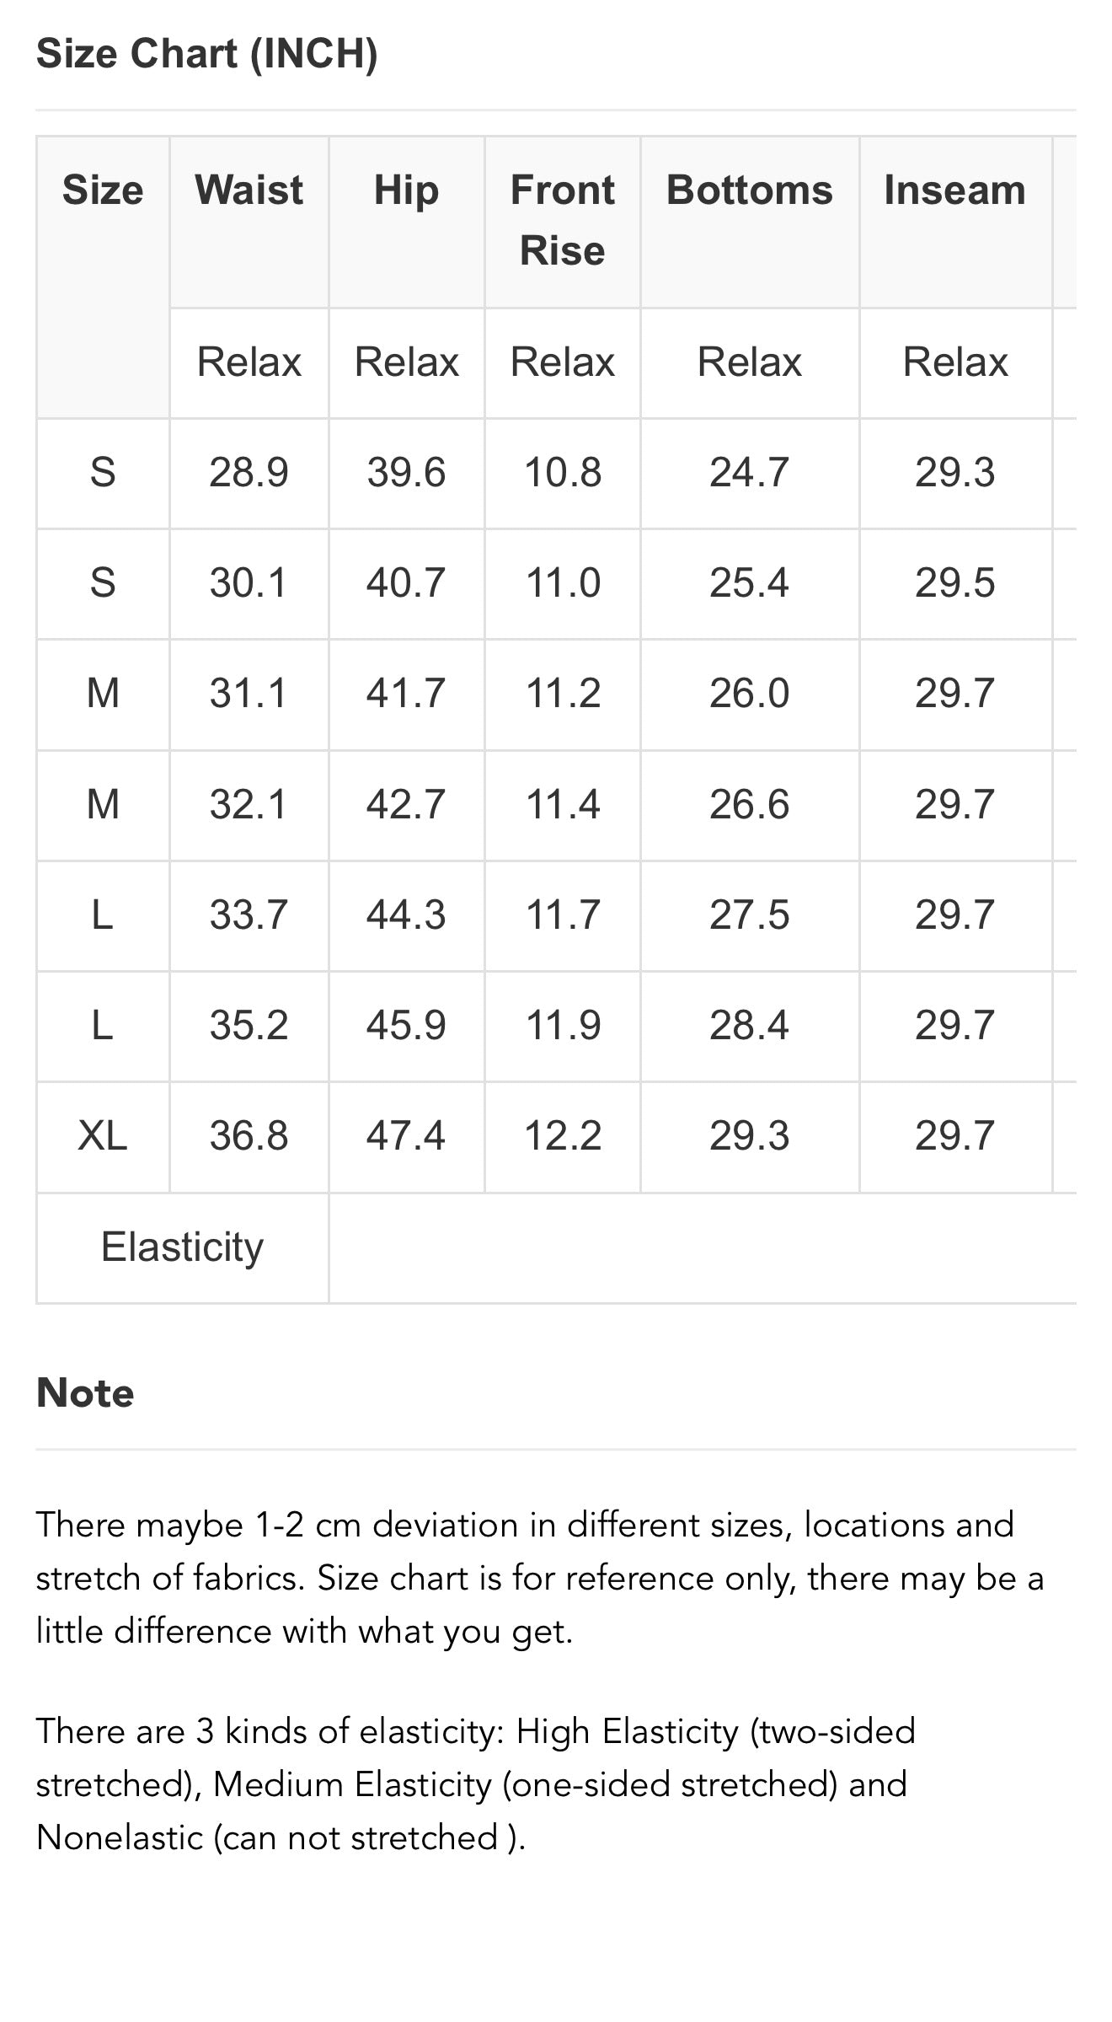1112x2022 pixels.
Task: Click the Bottoms column header
Action: click(749, 190)
